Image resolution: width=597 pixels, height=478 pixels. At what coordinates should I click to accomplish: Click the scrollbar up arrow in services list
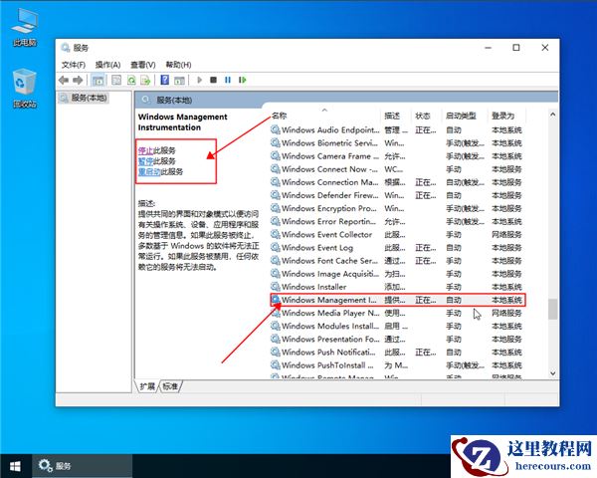pos(553,115)
